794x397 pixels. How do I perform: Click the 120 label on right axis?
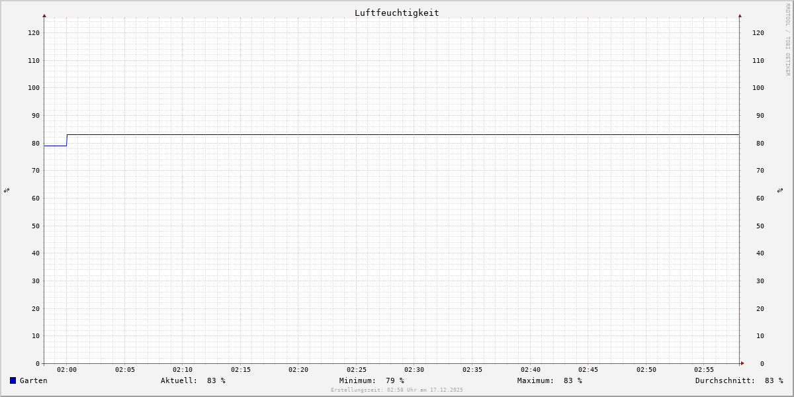(758, 32)
